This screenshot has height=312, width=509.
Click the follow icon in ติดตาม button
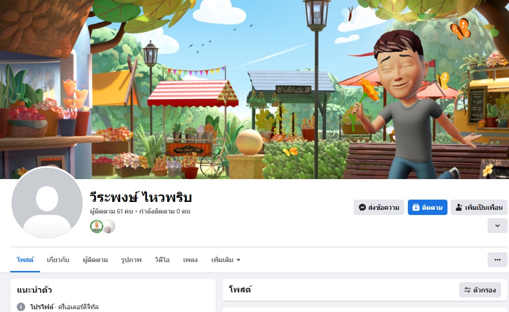416,208
